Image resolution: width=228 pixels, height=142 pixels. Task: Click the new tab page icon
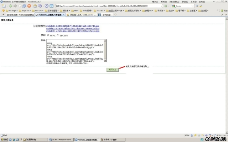(x=4, y=6)
